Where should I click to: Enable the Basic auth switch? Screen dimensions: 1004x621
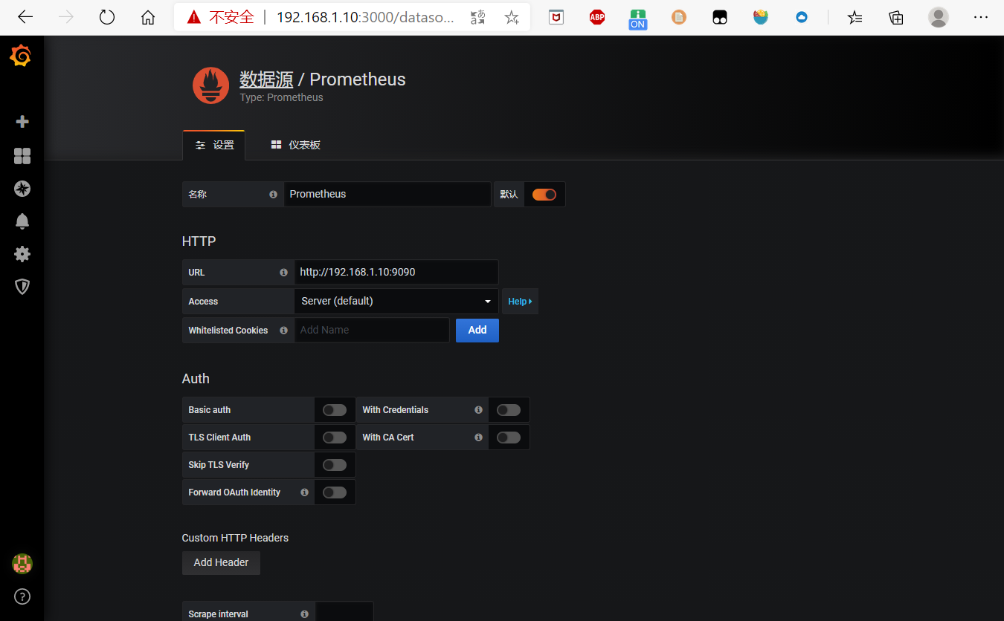click(335, 410)
